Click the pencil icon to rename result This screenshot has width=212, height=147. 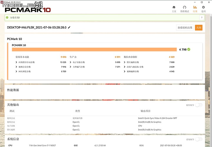click(x=69, y=27)
